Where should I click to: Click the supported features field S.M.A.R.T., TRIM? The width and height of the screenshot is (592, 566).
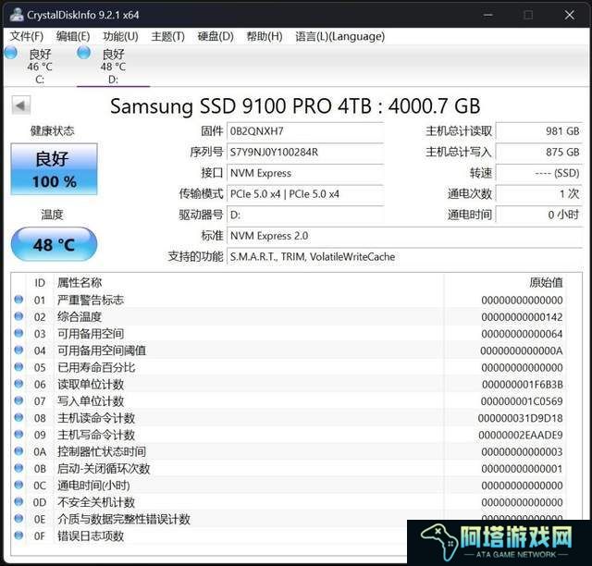[405, 257]
